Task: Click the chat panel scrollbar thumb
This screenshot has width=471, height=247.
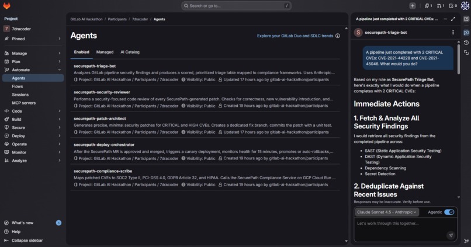Action: click(x=458, y=59)
